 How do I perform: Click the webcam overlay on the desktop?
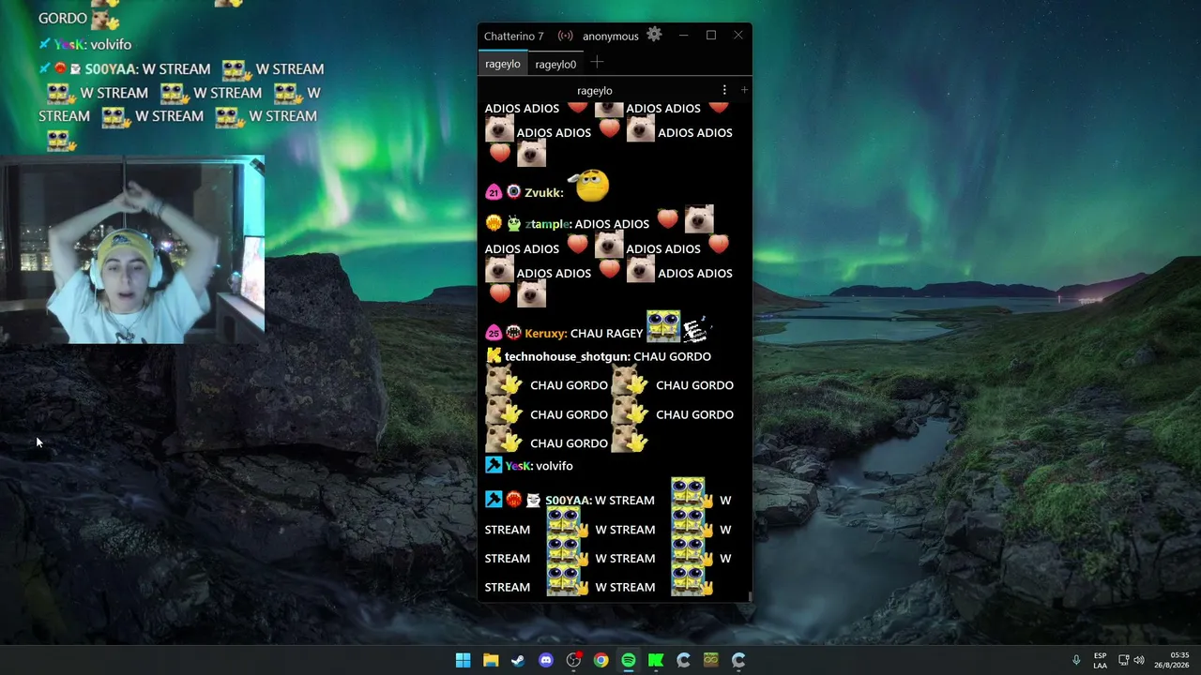point(132,249)
